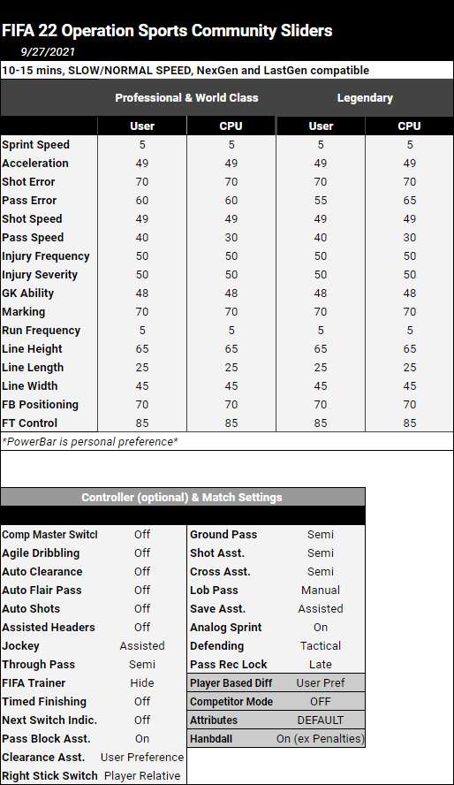This screenshot has height=785, width=454.
Task: Select the Professional & World Class header
Action: click(186, 98)
